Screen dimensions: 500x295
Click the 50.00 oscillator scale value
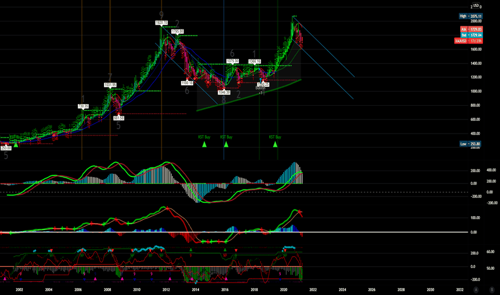490,269
